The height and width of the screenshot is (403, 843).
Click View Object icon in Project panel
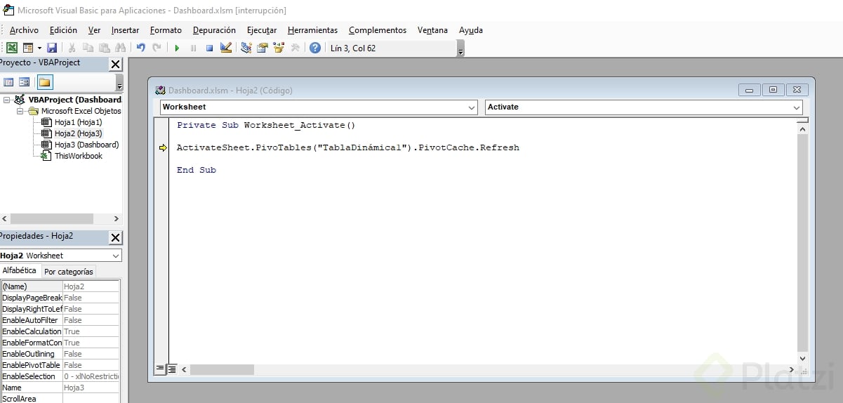click(25, 82)
